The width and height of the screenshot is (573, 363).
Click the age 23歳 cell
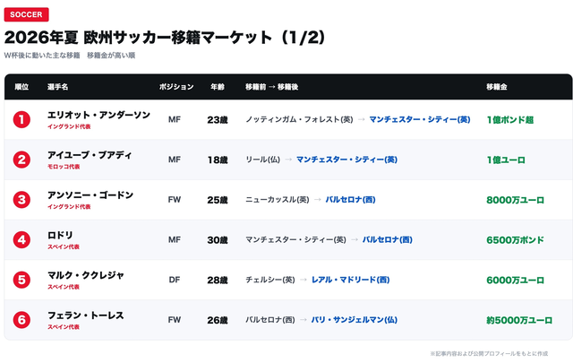pyautogui.click(x=218, y=120)
